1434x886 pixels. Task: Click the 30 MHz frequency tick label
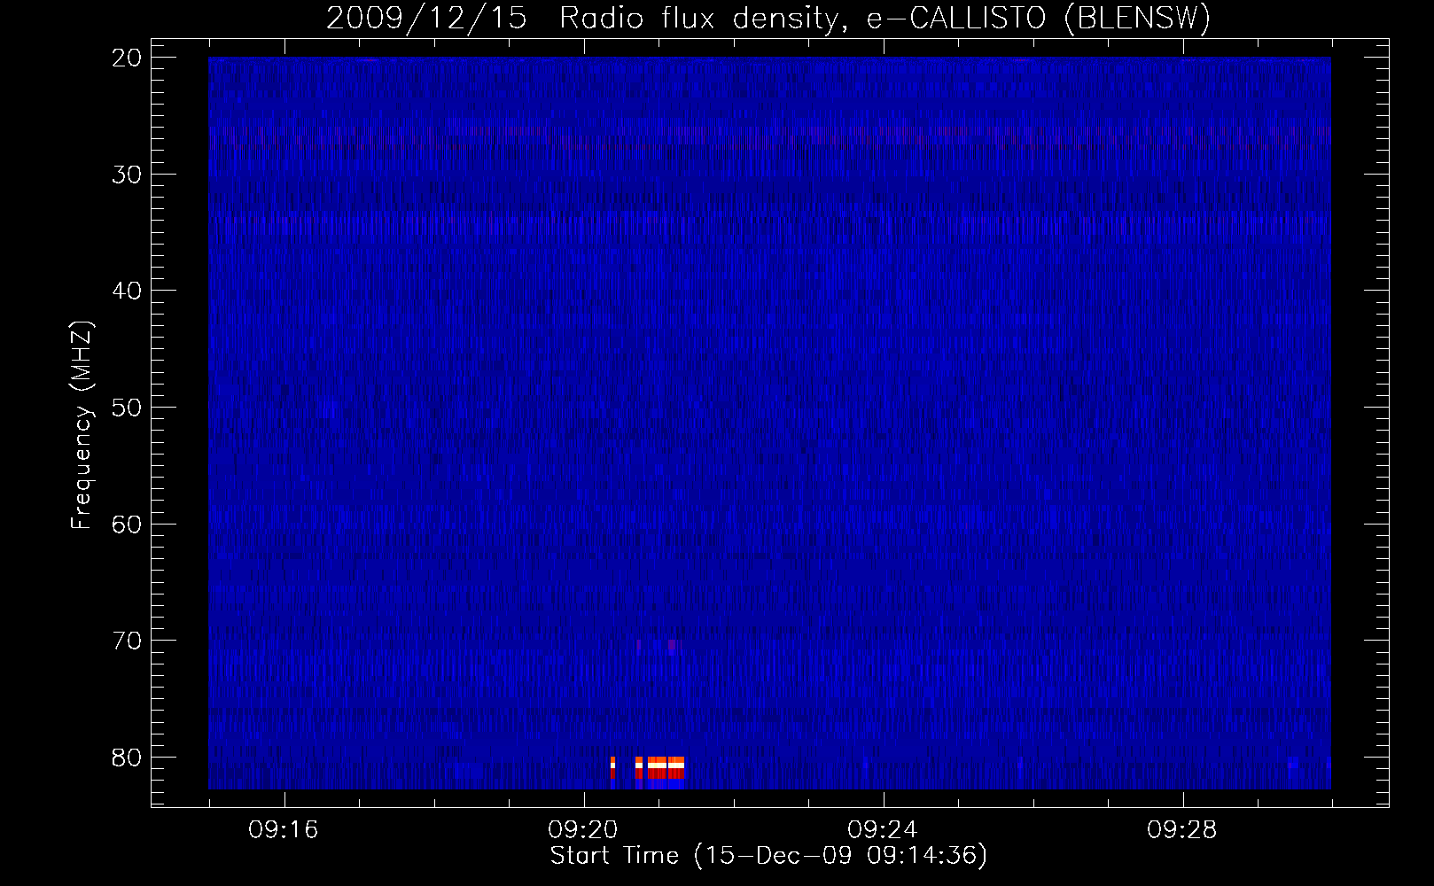point(127,174)
